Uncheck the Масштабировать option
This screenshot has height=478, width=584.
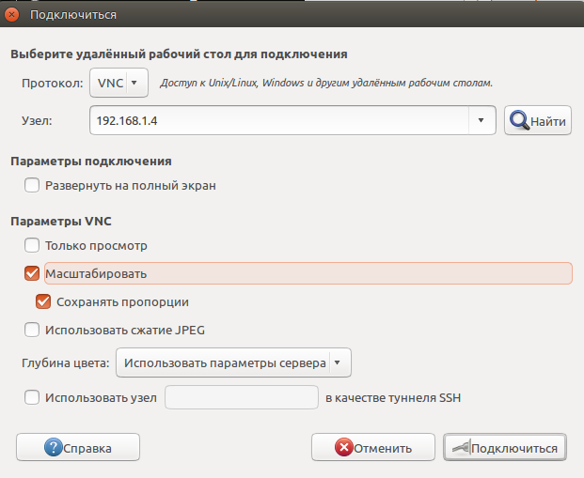tap(33, 273)
